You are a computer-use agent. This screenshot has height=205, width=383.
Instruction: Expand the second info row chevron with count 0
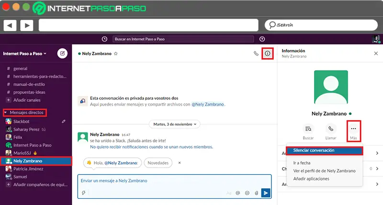377,169
